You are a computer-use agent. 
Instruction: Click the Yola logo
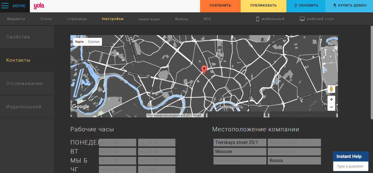[x=39, y=6]
